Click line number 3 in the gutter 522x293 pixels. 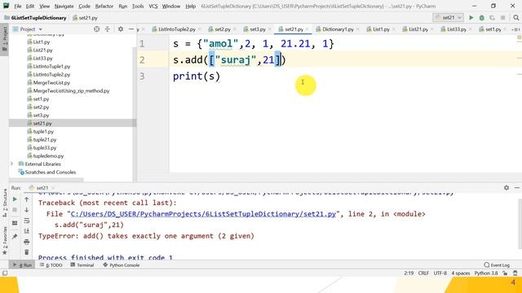(x=142, y=77)
